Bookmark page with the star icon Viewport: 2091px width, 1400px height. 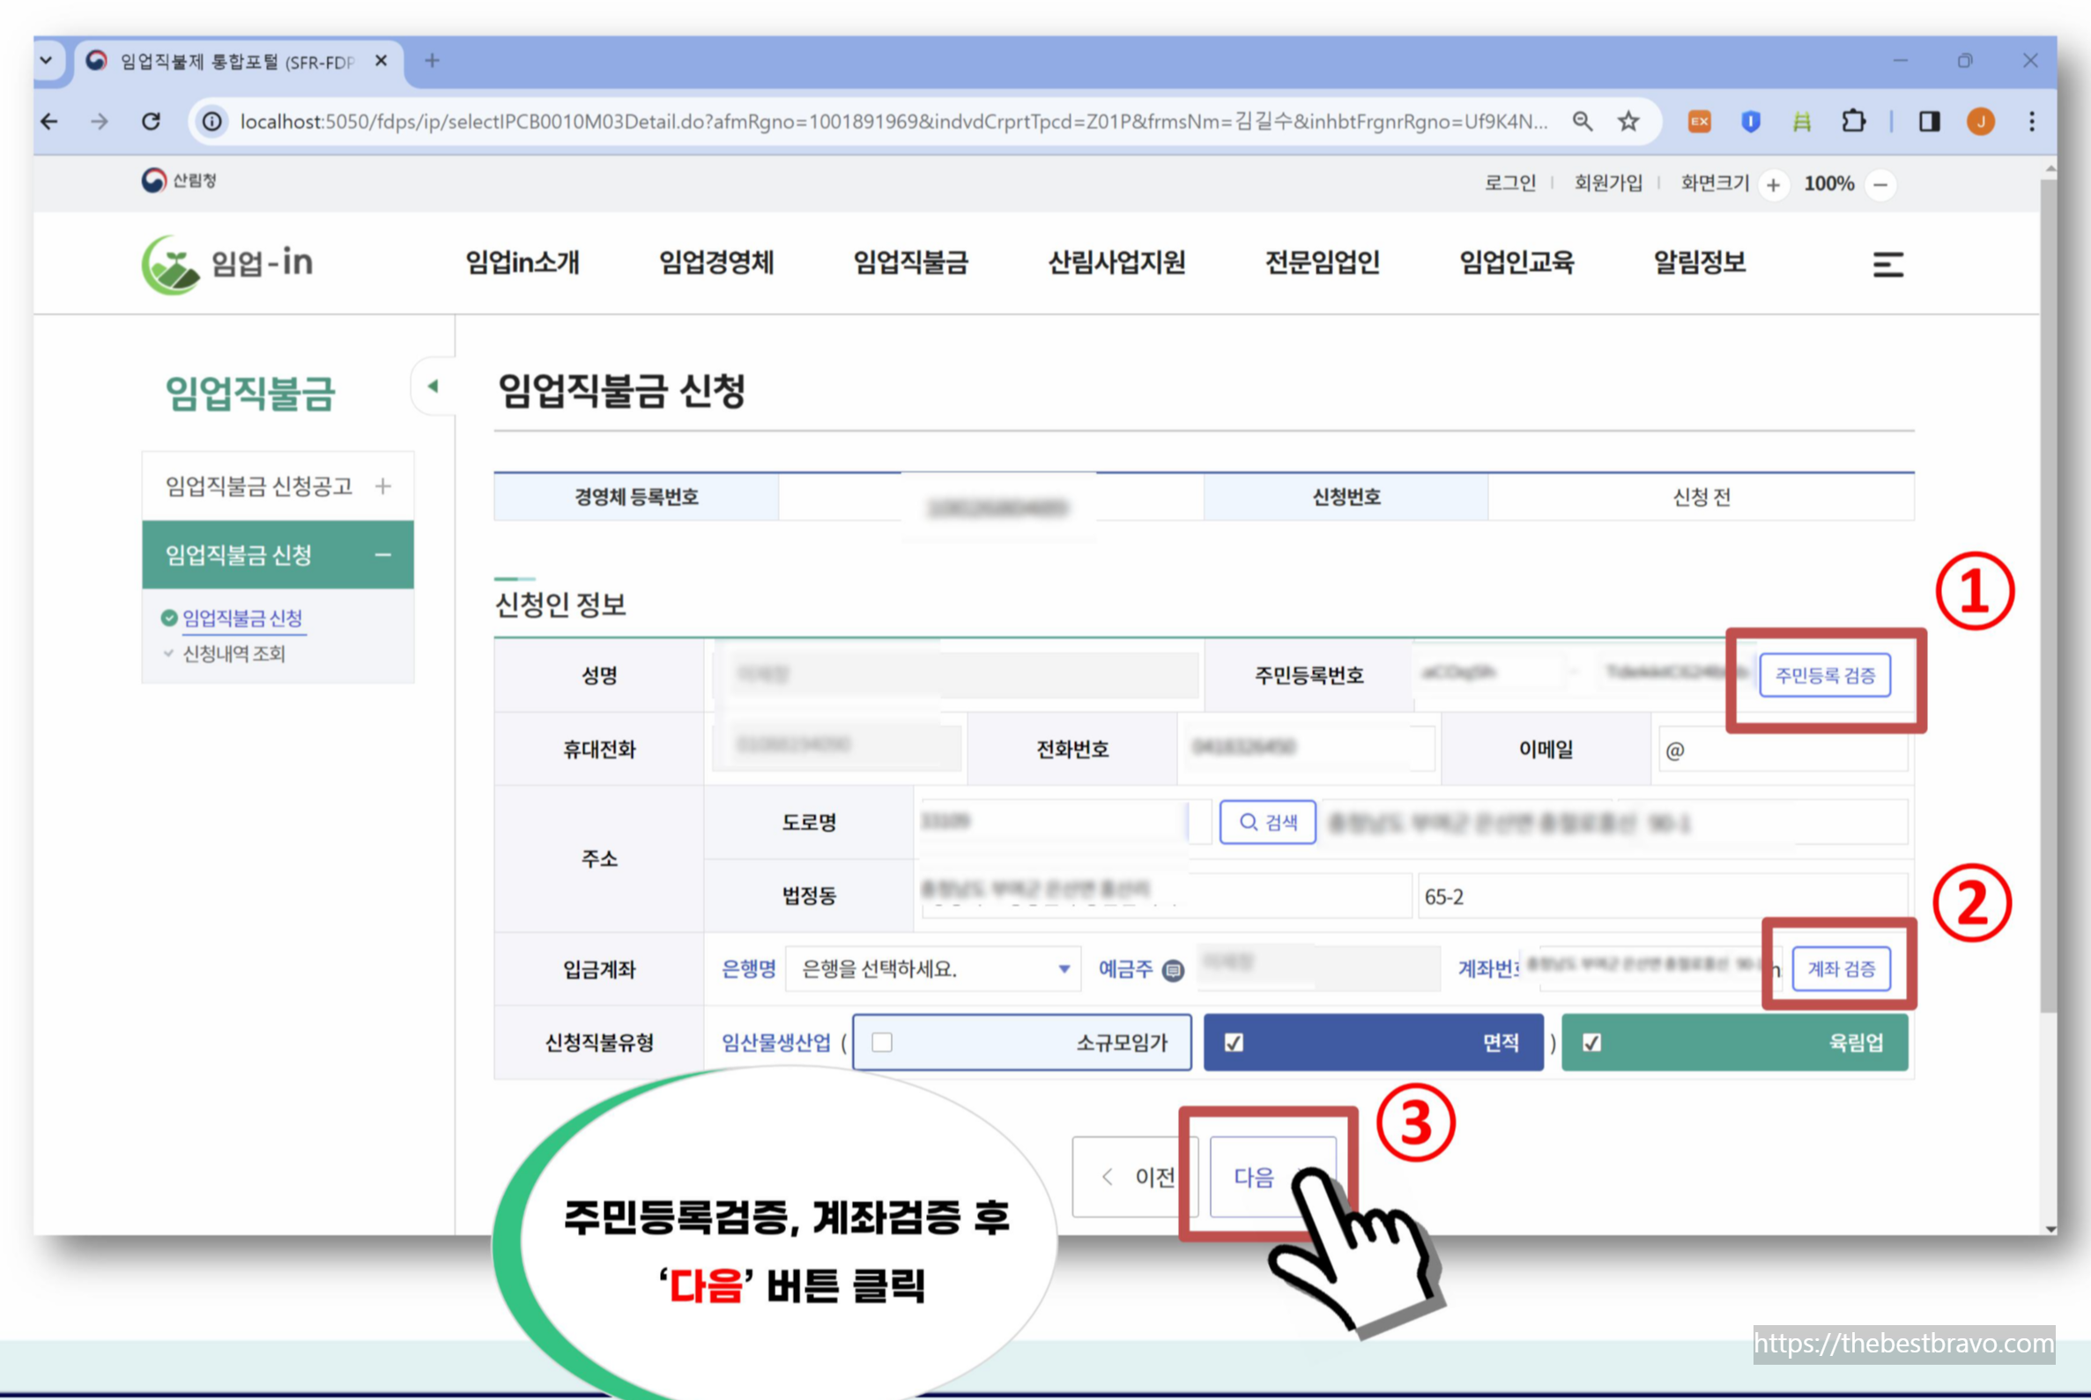[x=1628, y=122]
